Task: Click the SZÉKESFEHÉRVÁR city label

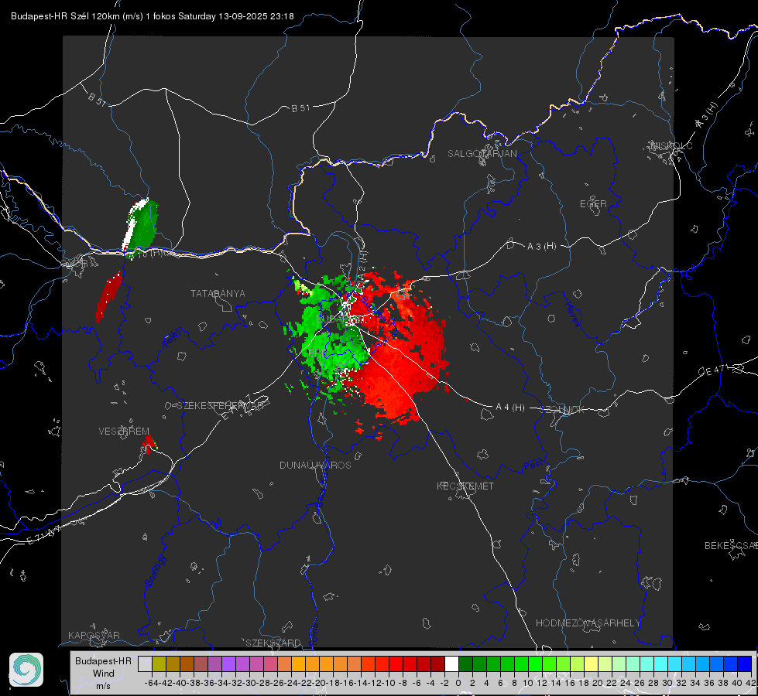Action: click(221, 406)
